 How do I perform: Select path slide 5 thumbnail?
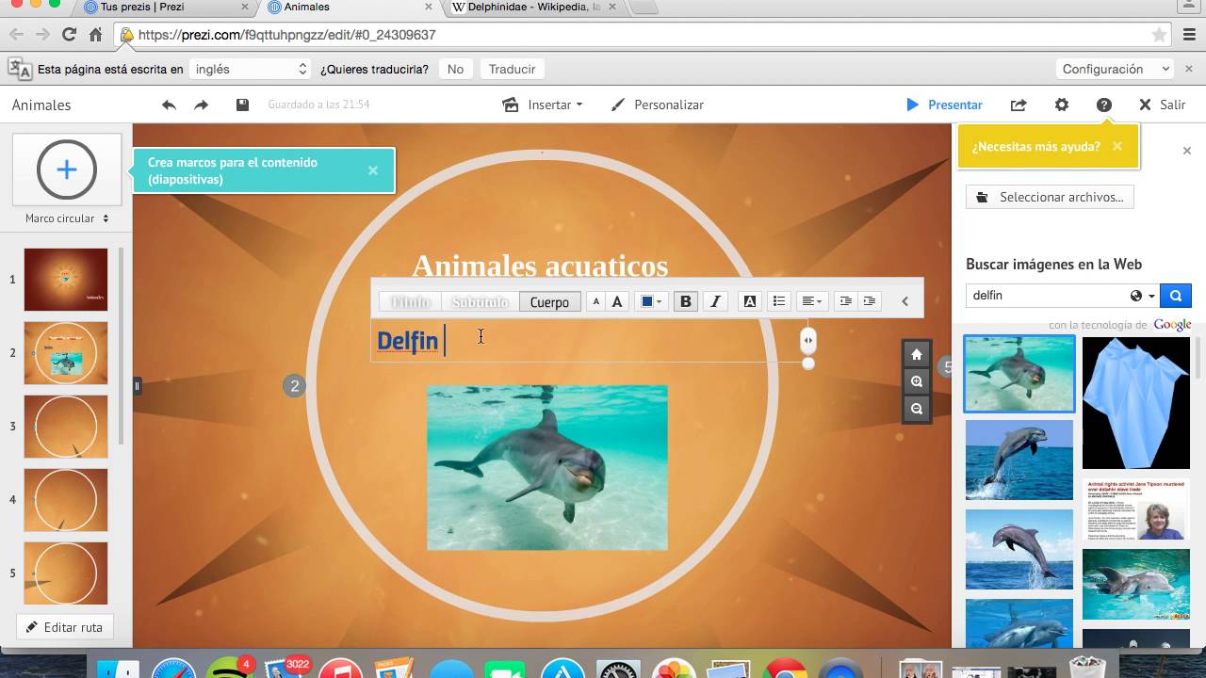point(66,573)
